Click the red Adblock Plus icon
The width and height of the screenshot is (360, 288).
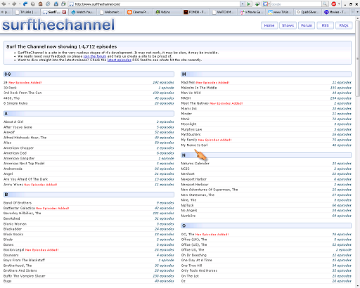pyautogui.click(x=334, y=4)
